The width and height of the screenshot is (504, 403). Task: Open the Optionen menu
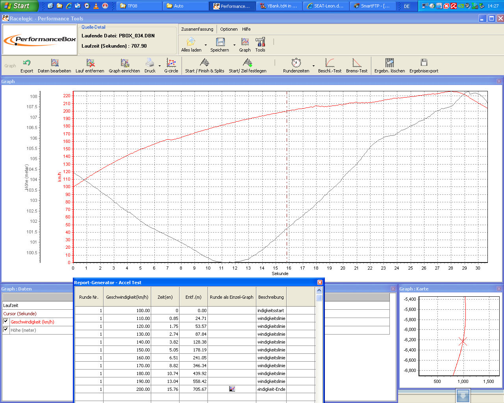click(x=229, y=29)
